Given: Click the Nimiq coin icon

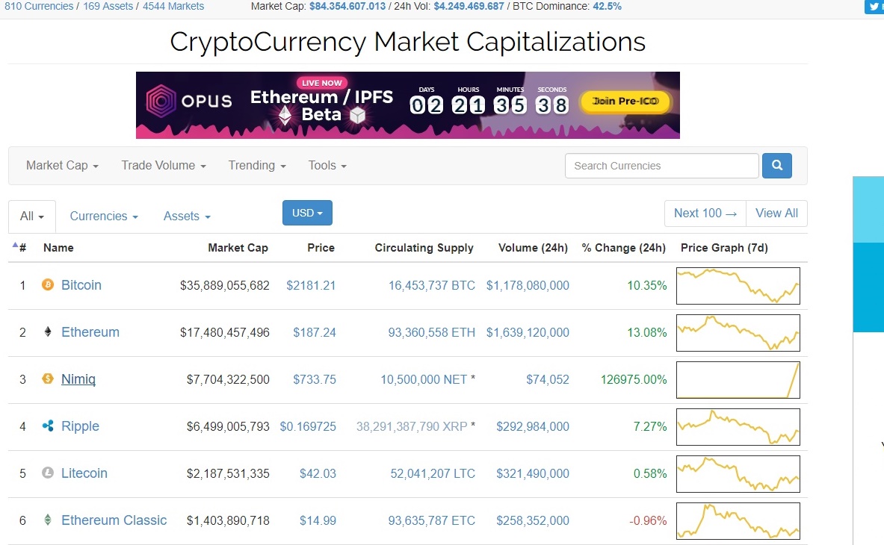Looking at the screenshot, I should click(x=47, y=379).
